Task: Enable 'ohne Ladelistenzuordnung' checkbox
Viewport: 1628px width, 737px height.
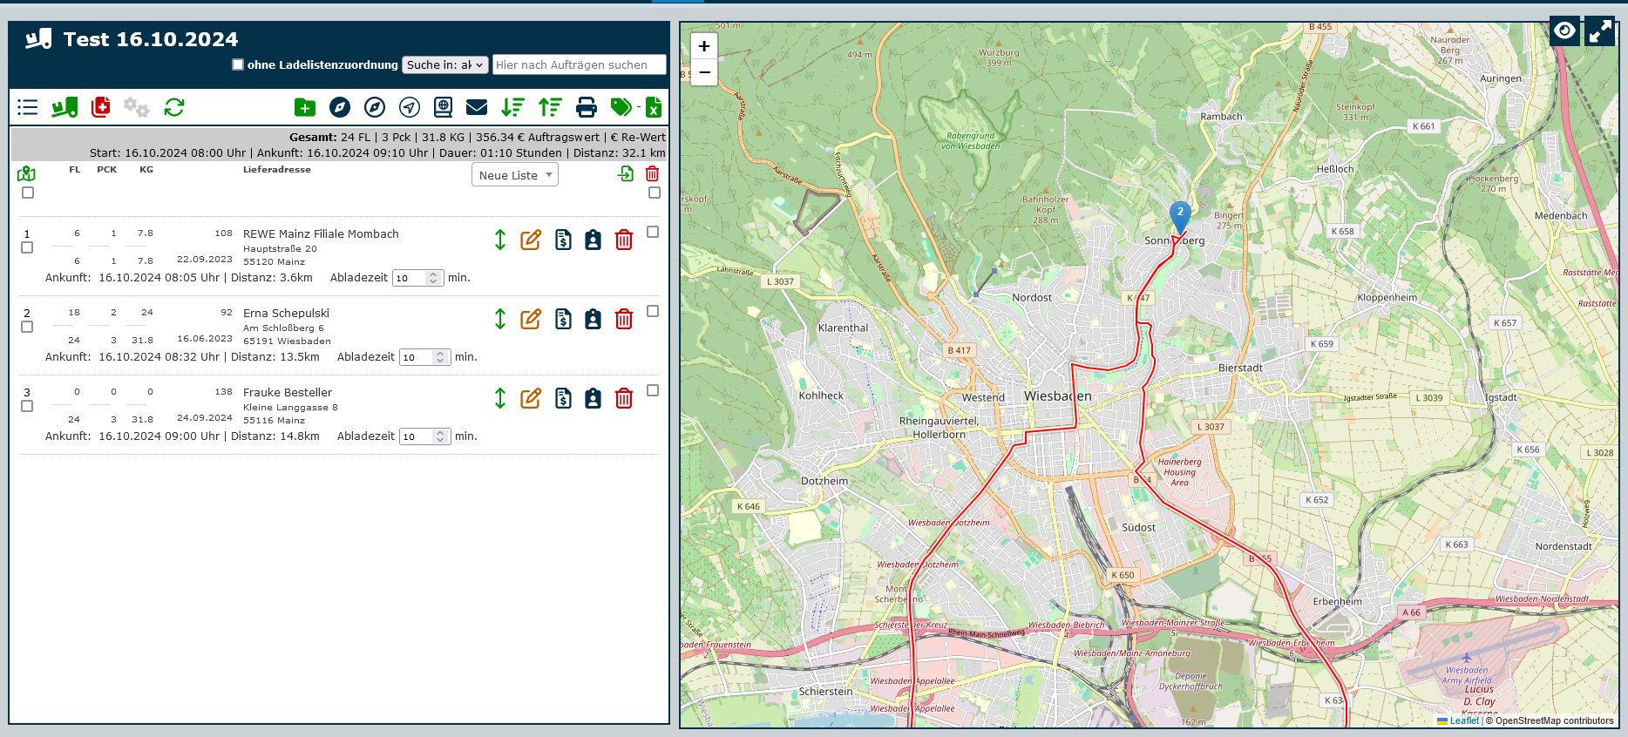Action: [x=238, y=64]
